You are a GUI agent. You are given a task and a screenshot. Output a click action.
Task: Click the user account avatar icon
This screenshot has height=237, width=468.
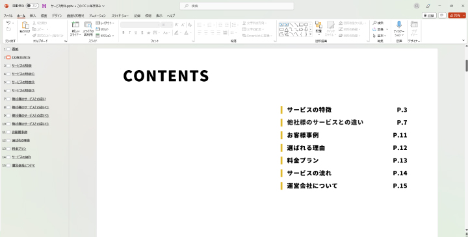click(417, 6)
